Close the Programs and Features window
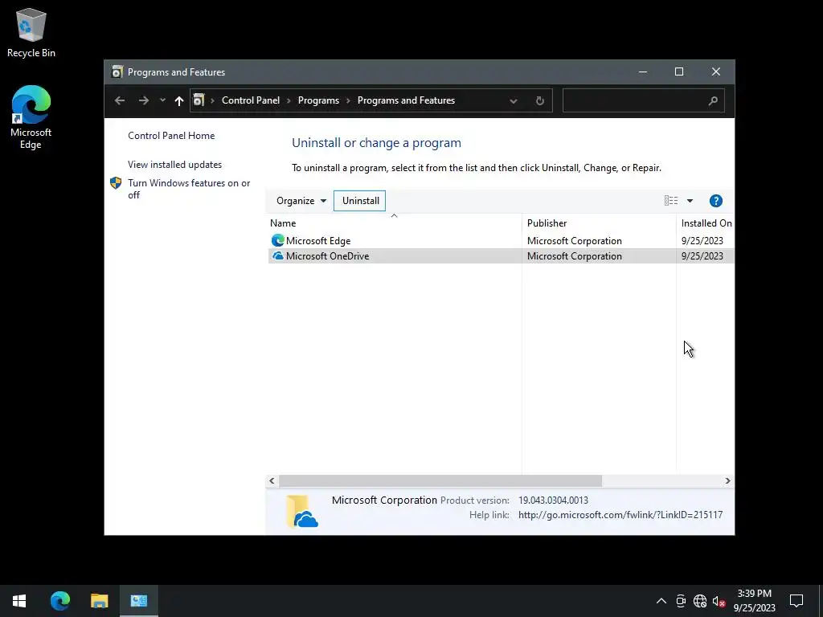This screenshot has height=617, width=823. pyautogui.click(x=716, y=72)
